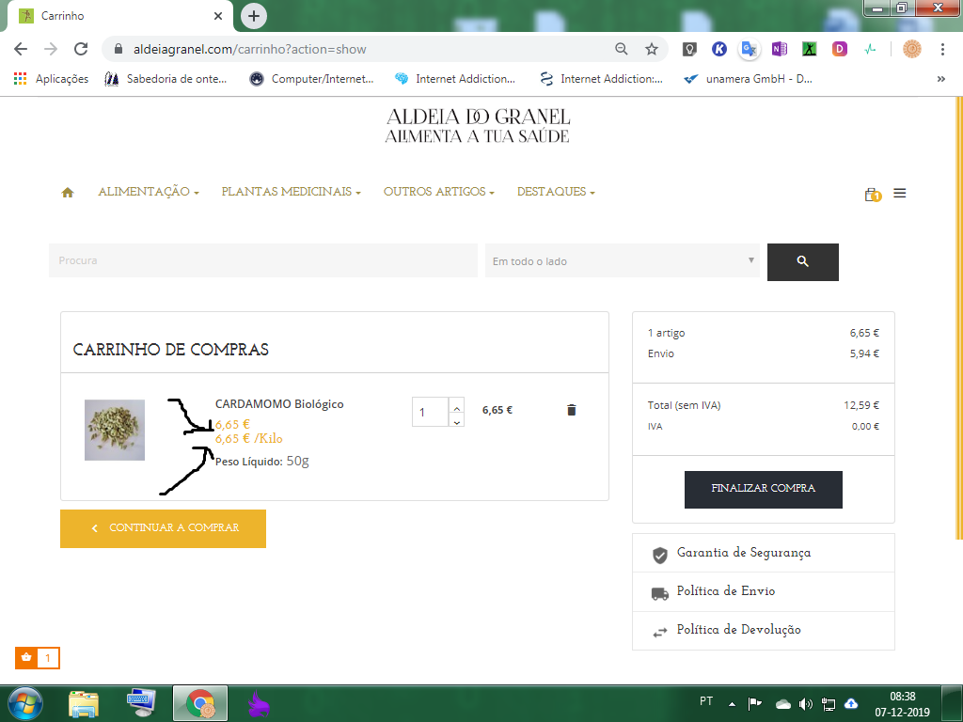Click CONTINUAR A COMPRAR button
The image size is (963, 722).
tap(163, 528)
